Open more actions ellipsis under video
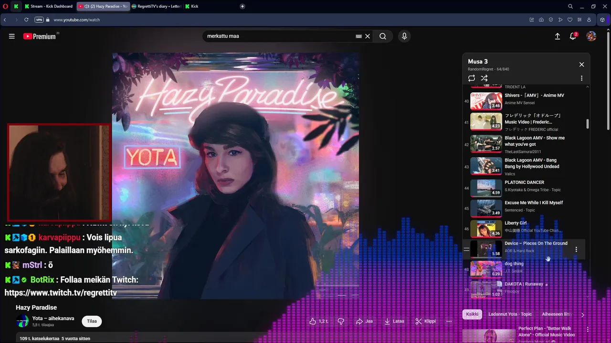 coord(449,321)
